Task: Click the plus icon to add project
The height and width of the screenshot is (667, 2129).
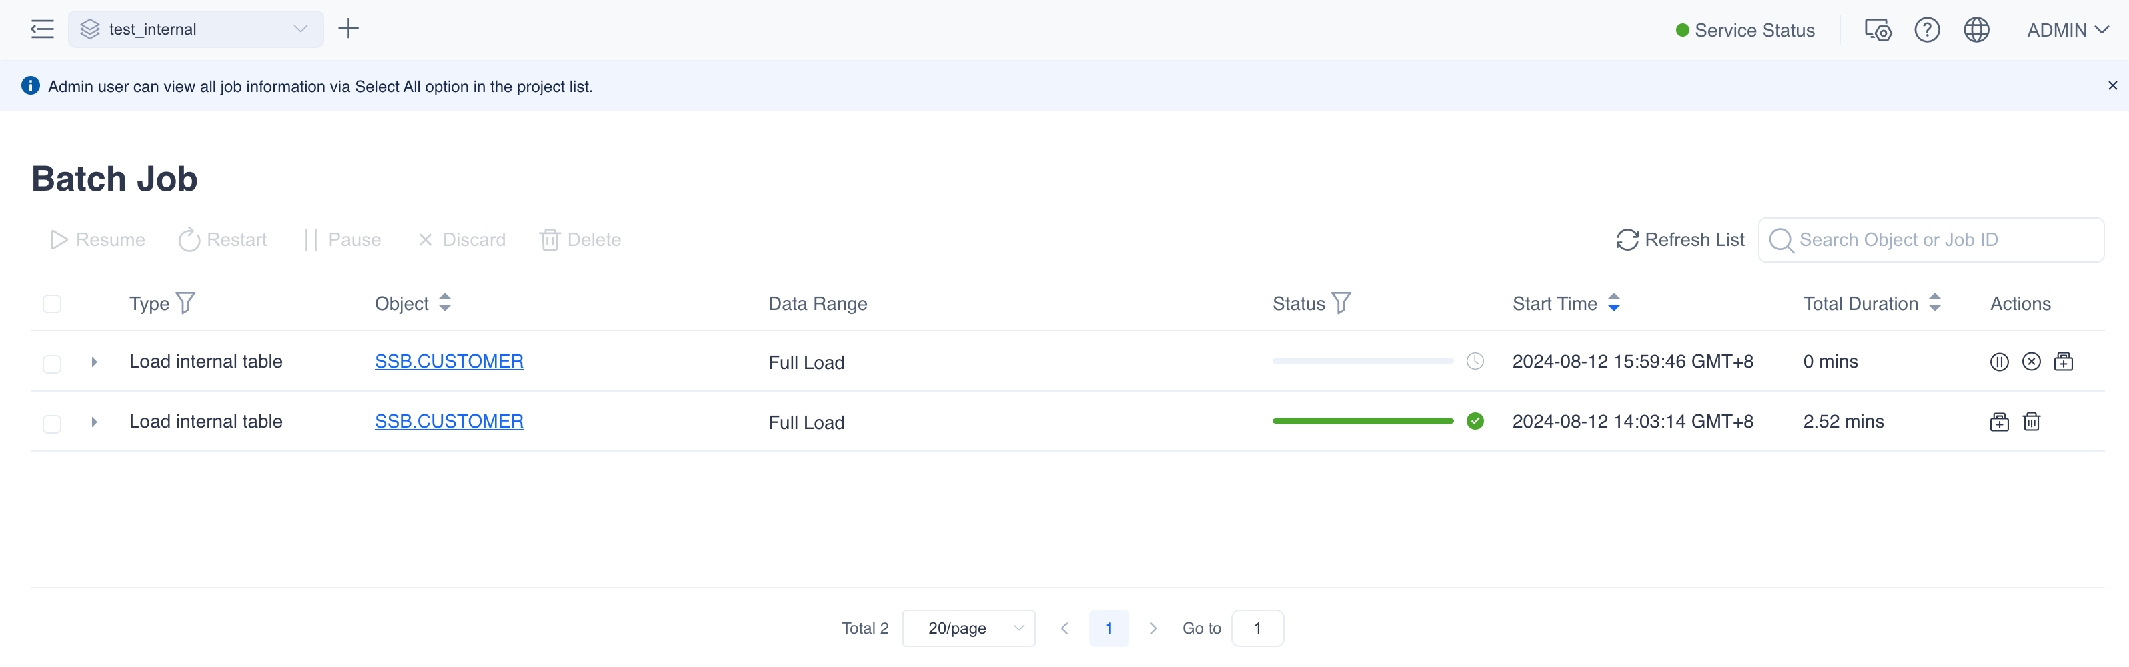Action: (x=348, y=29)
